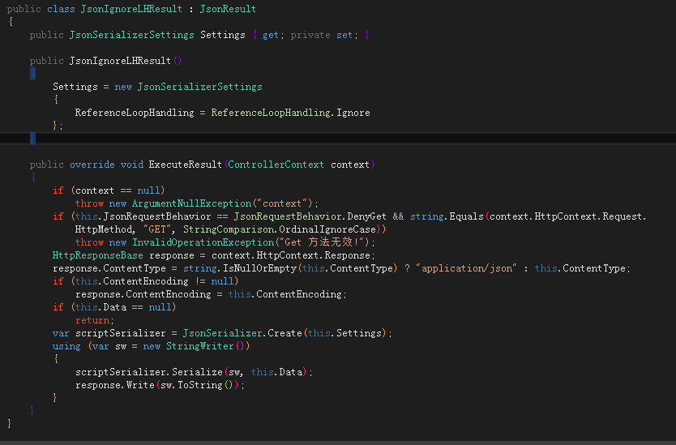This screenshot has width=676, height=445.
Task: Click the 'return' keyword
Action: [92, 320]
